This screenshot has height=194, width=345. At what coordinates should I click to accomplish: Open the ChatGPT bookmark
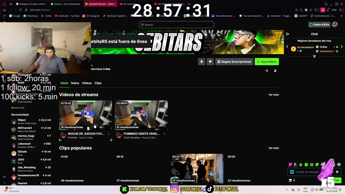pos(301,16)
